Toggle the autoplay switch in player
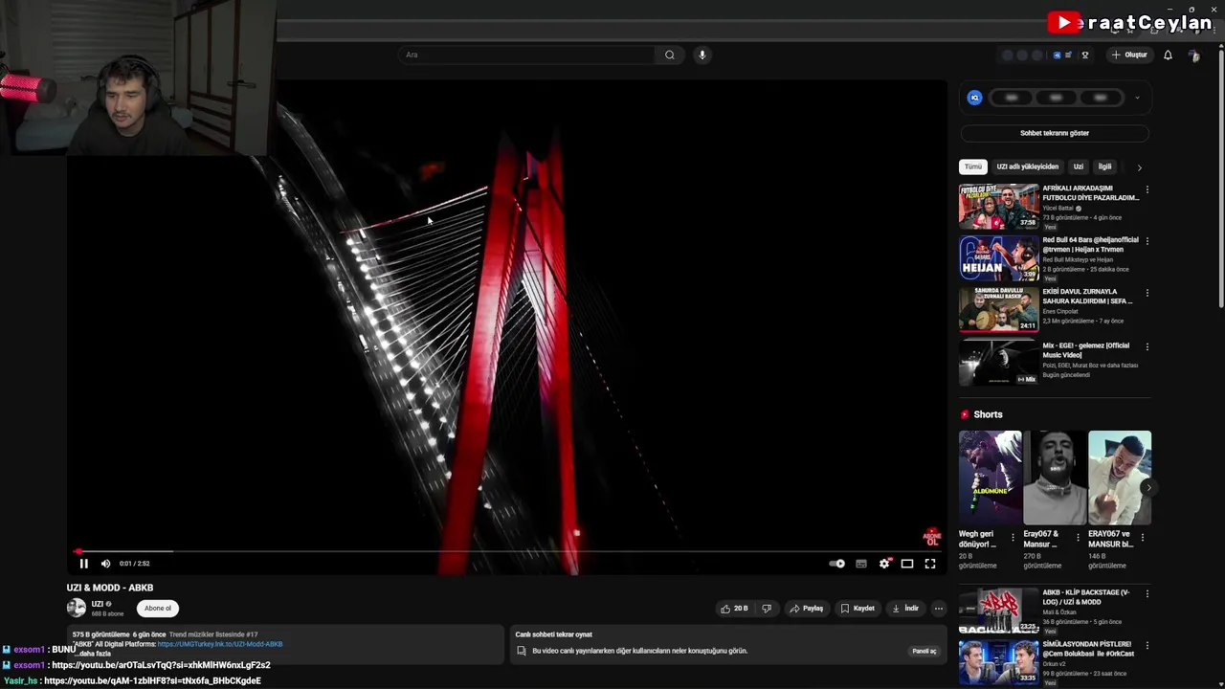 coord(837,564)
